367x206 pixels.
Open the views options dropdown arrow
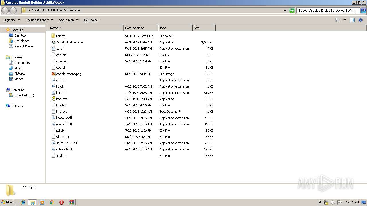[345, 20]
